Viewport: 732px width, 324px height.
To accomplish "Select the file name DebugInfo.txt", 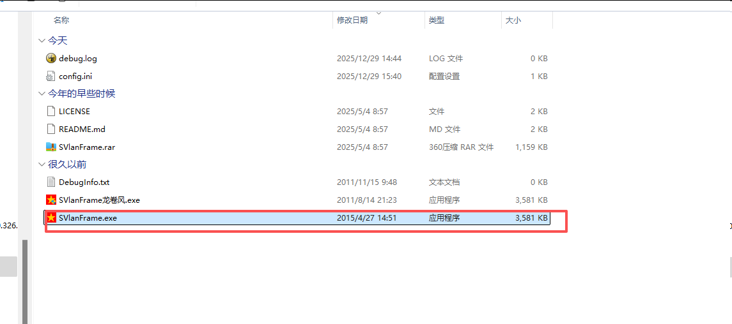I will 84,182.
